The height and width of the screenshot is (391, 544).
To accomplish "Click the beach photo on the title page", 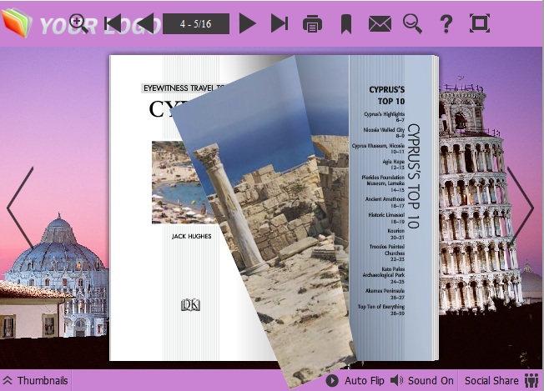I will pos(184,183).
